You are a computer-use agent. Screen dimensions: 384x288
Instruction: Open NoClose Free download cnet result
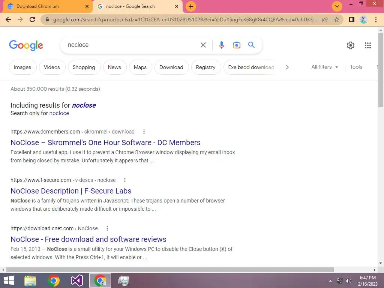(x=88, y=239)
